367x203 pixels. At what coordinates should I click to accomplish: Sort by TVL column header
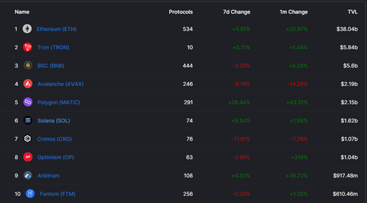pyautogui.click(x=353, y=12)
